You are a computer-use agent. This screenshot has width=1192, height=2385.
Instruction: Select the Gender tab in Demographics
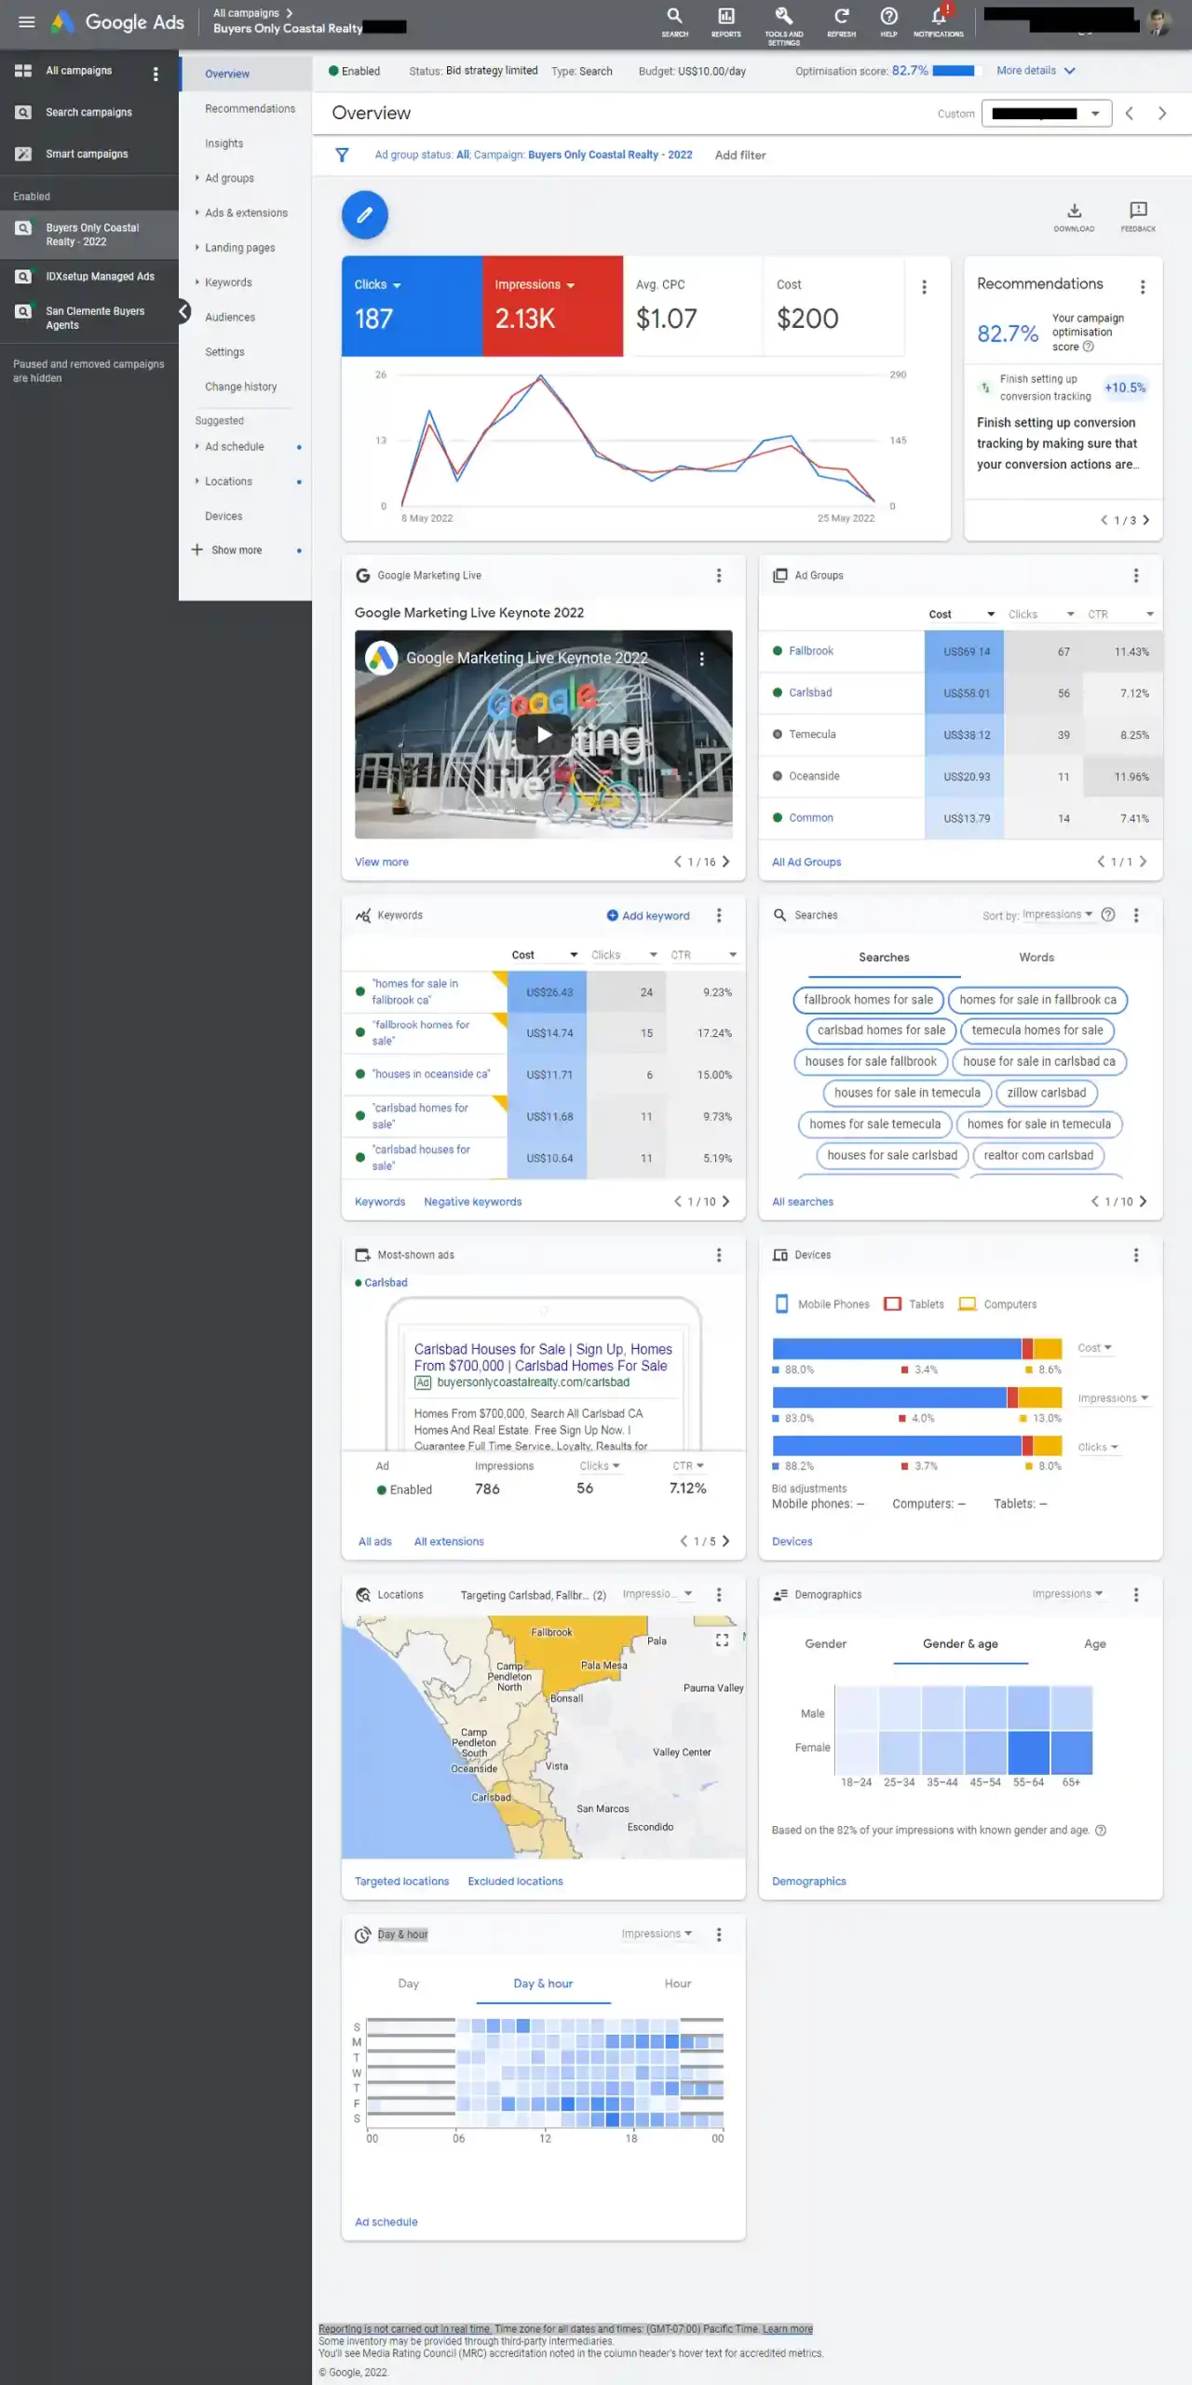click(825, 1644)
